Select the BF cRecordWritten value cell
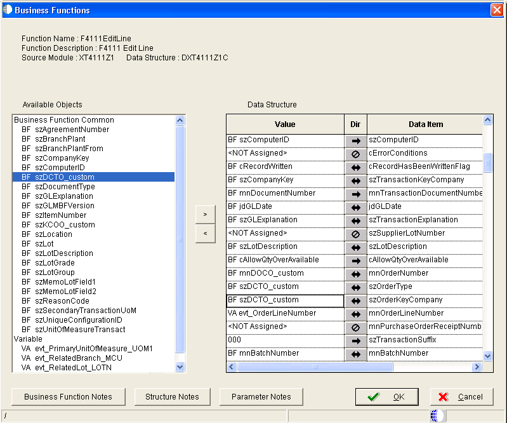Image resolution: width=507 pixels, height=423 pixels. [285, 166]
